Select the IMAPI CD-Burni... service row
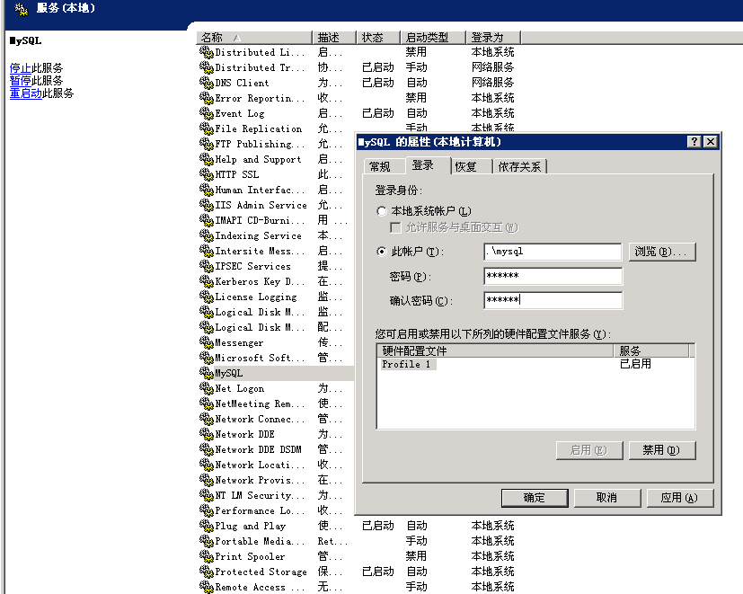Image resolution: width=743 pixels, height=594 pixels. pos(275,220)
